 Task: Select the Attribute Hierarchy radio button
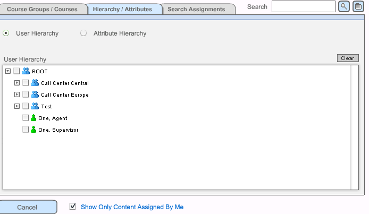83,33
